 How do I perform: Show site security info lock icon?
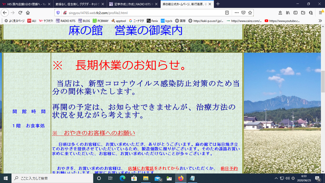pos(65,13)
